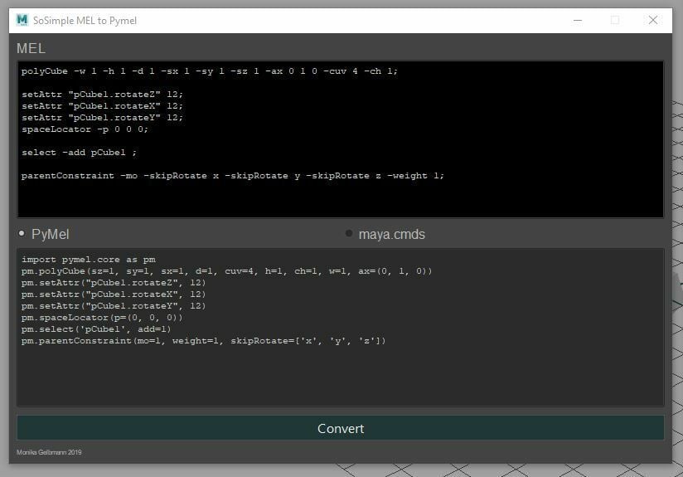The width and height of the screenshot is (683, 477).
Task: Click the Monika Gelbmann 2019 credit text
Action: coord(49,452)
